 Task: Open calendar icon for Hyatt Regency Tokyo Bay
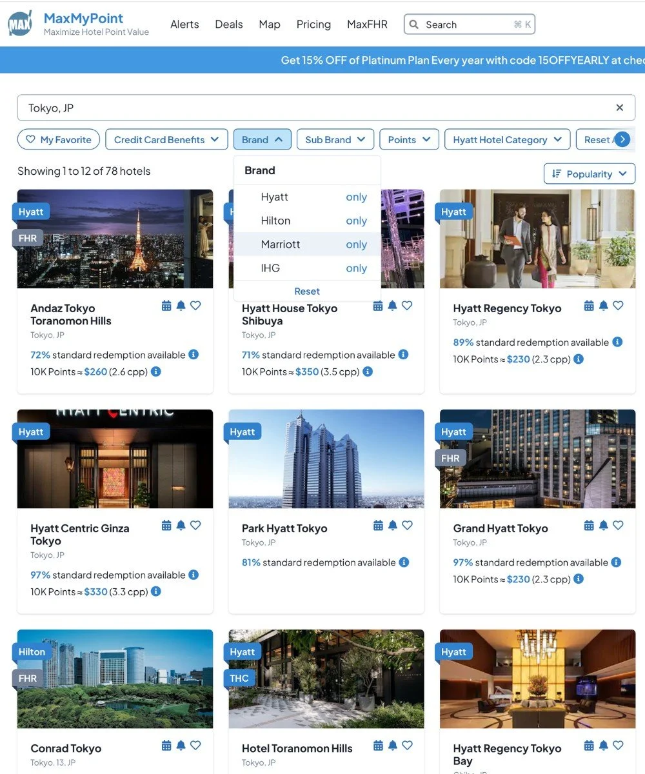click(x=589, y=746)
